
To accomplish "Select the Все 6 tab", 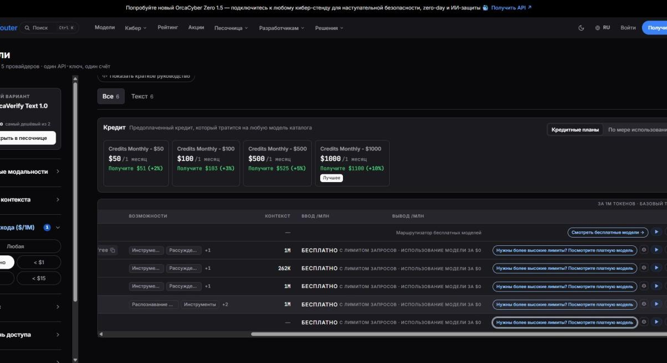I will [x=111, y=96].
